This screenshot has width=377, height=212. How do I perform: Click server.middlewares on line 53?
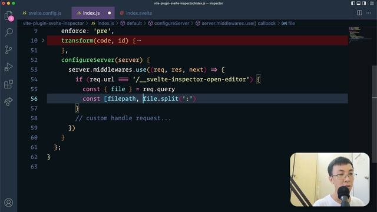coord(100,69)
